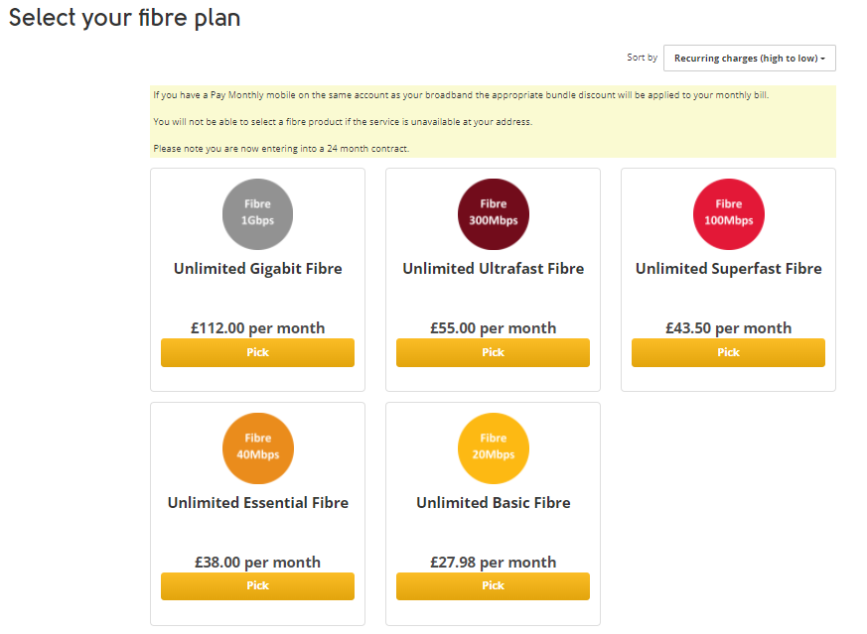Click the £43.50 per month price text

(728, 327)
